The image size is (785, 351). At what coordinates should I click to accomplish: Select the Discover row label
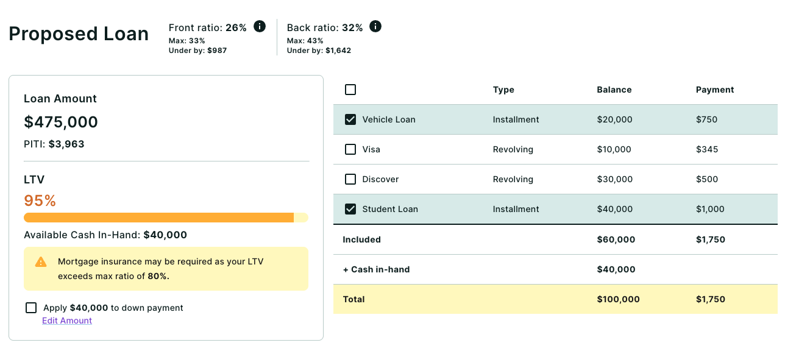click(x=381, y=179)
